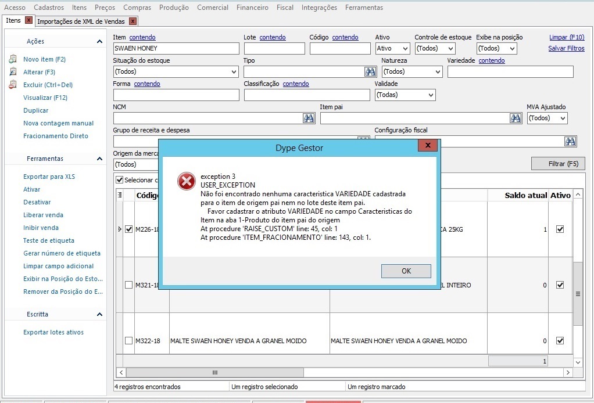The image size is (594, 403).
Task: Click the Salvar Filtros link
Action: (x=566, y=48)
